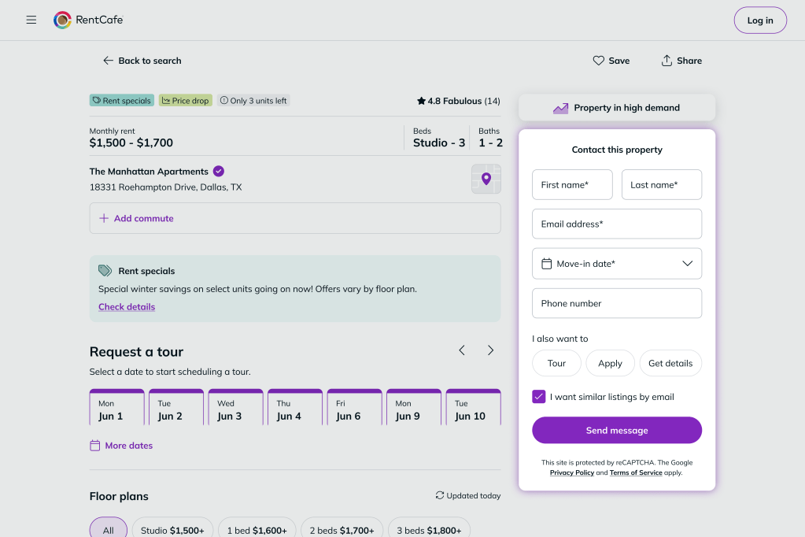
Task: Click the address 18331 Roehampton Drive, Dallas, TX
Action: tap(165, 187)
